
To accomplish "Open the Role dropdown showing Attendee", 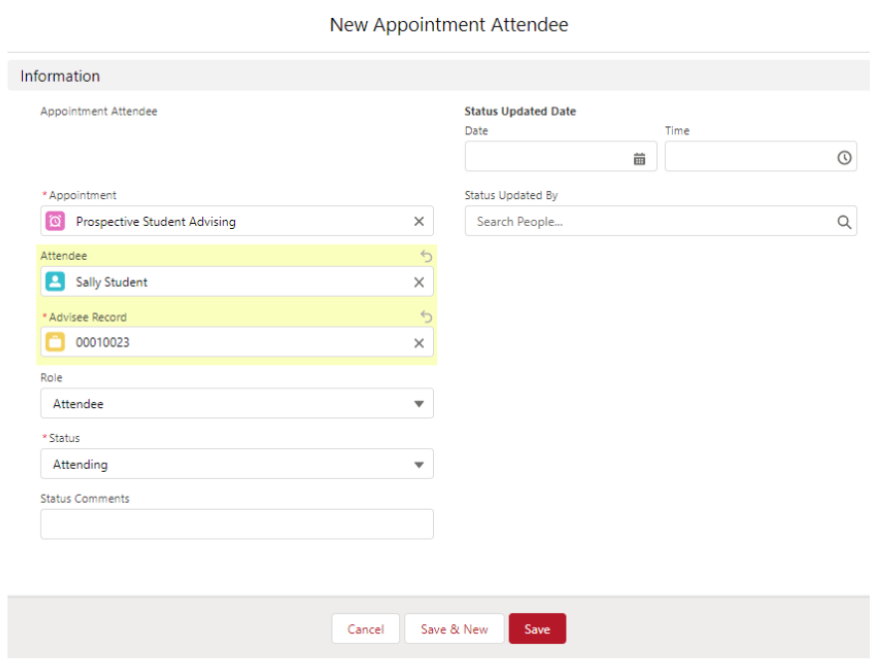I will click(237, 404).
